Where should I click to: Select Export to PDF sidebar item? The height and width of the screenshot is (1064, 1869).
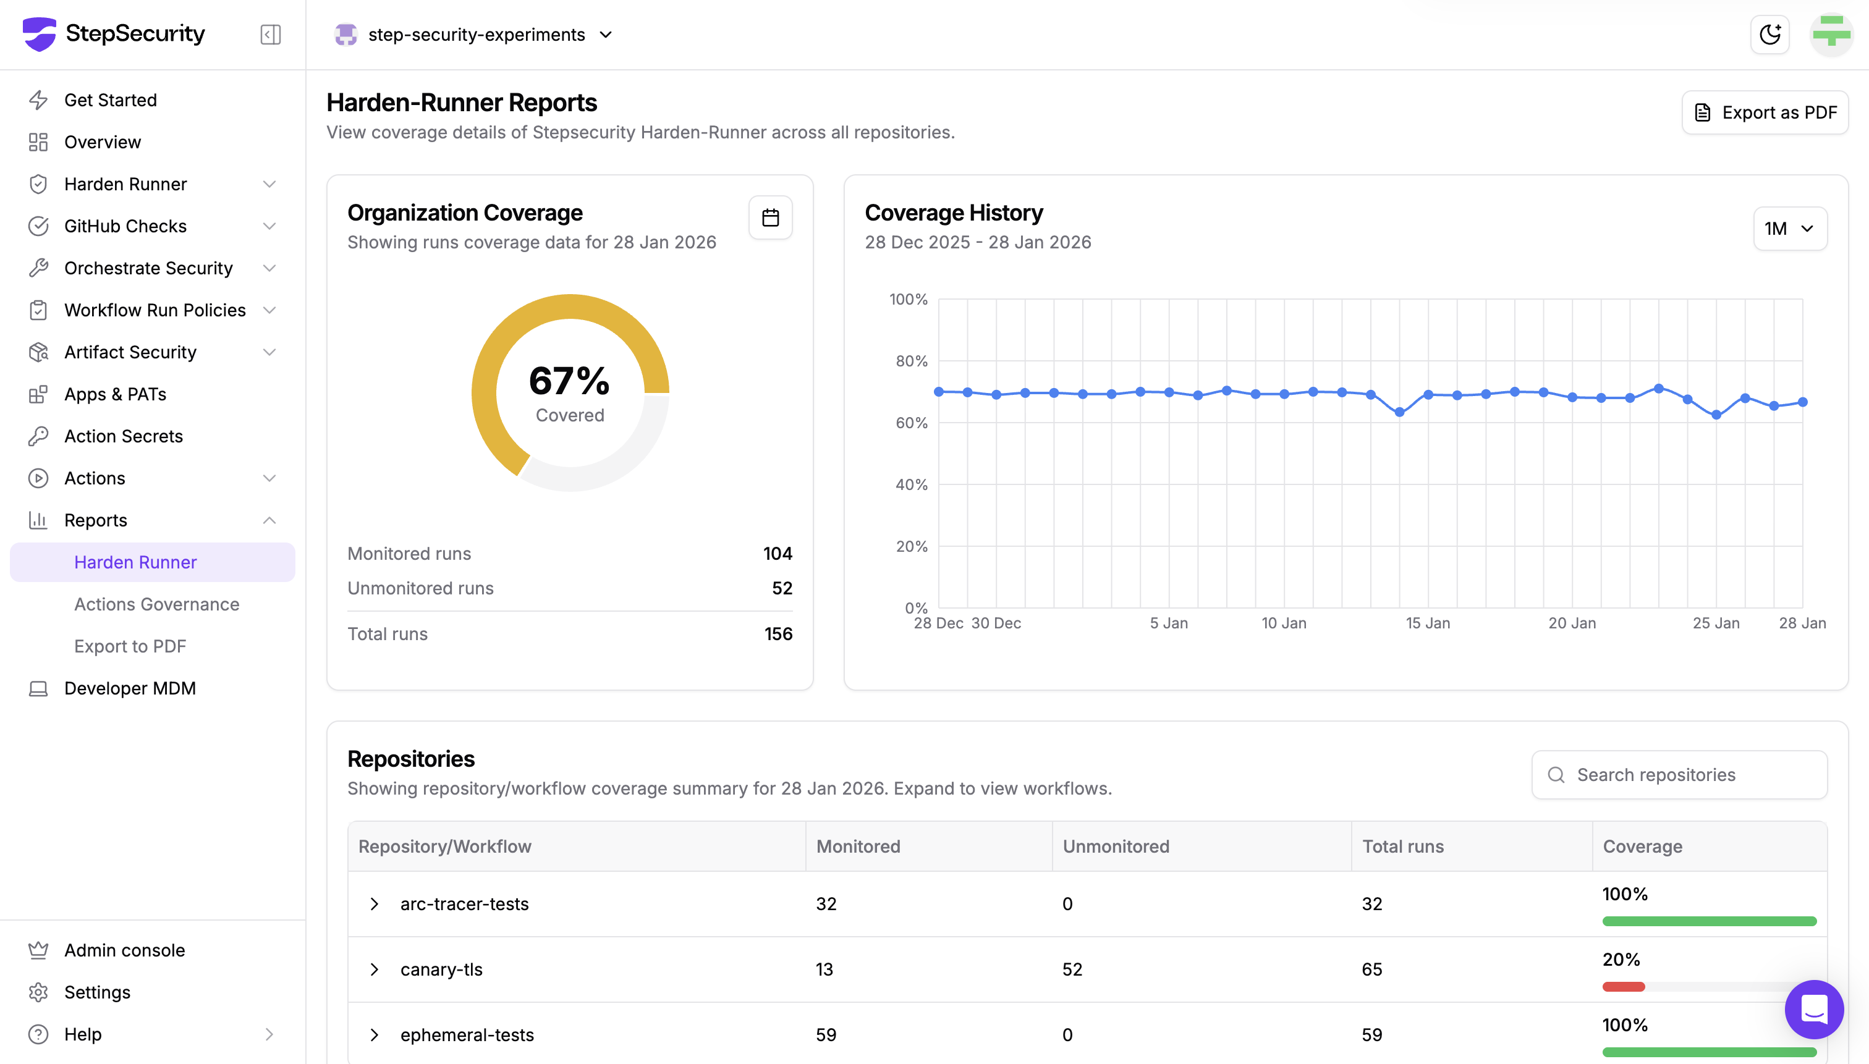tap(130, 646)
